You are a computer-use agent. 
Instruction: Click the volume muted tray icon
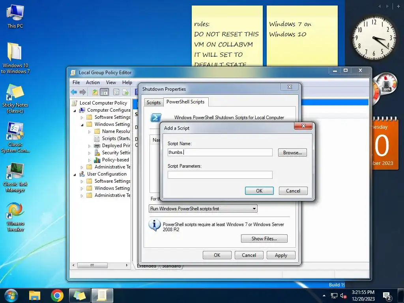[343, 296]
